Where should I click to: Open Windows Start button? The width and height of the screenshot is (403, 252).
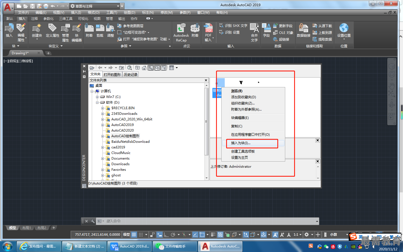point(8,246)
